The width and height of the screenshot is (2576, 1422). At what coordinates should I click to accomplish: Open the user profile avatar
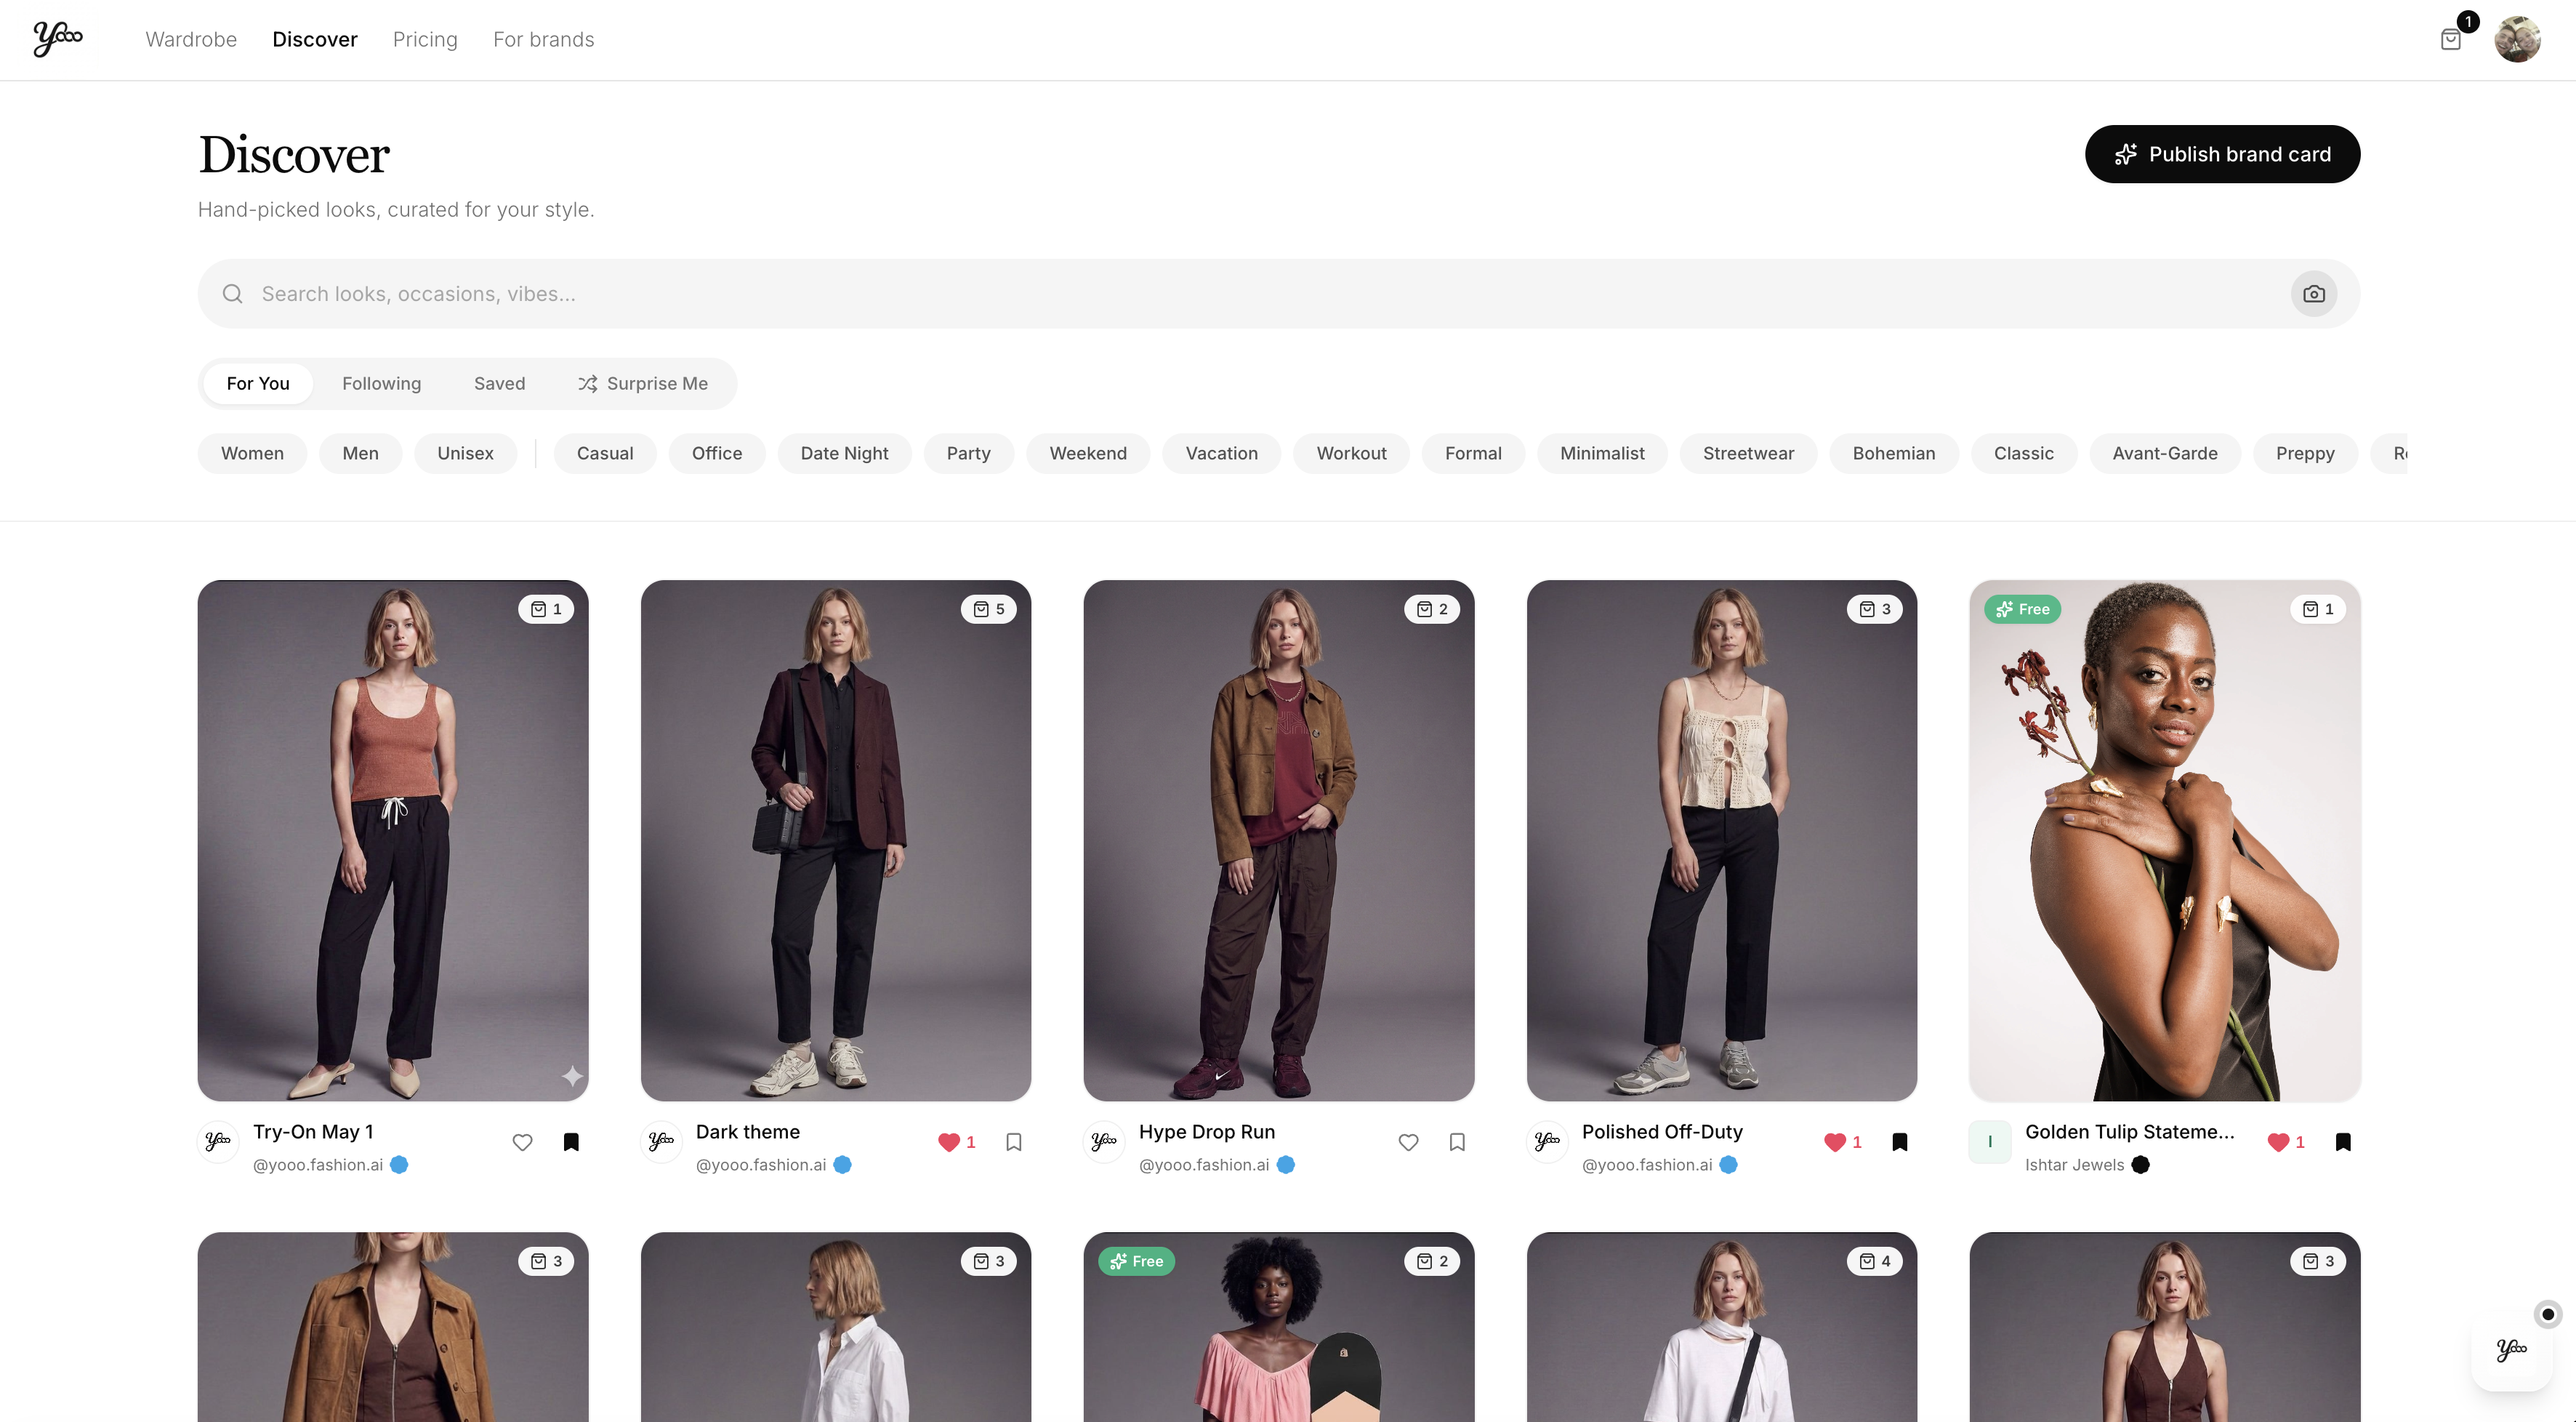coord(2517,39)
